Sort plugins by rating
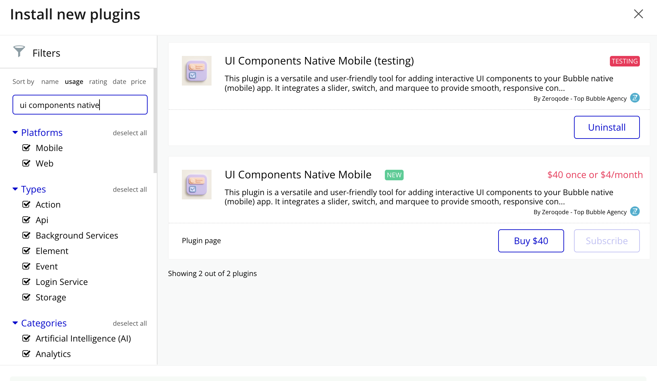Screen dimensions: 657x381 click(98, 82)
